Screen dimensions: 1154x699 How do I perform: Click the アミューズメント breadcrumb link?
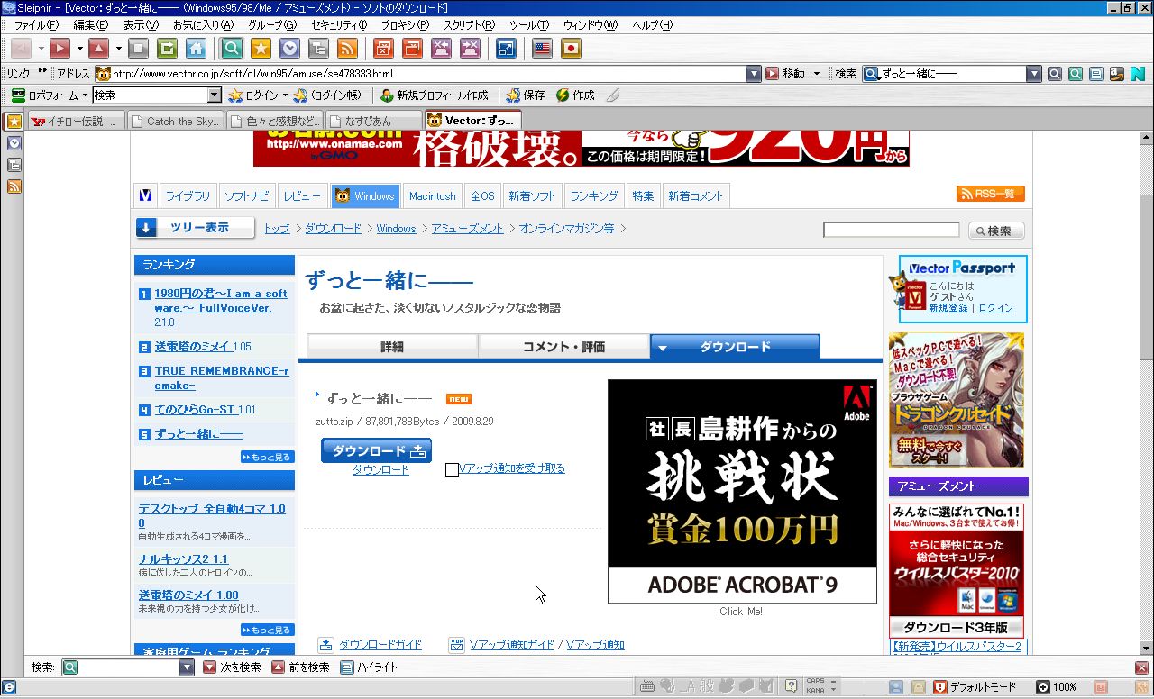tap(467, 229)
